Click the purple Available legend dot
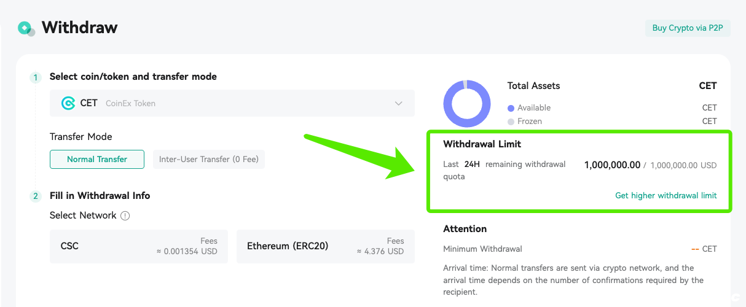The image size is (746, 307). coord(511,108)
